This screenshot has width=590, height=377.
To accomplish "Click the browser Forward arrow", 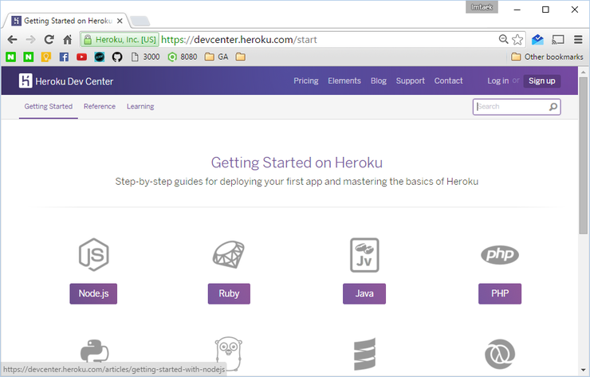I will (30, 40).
